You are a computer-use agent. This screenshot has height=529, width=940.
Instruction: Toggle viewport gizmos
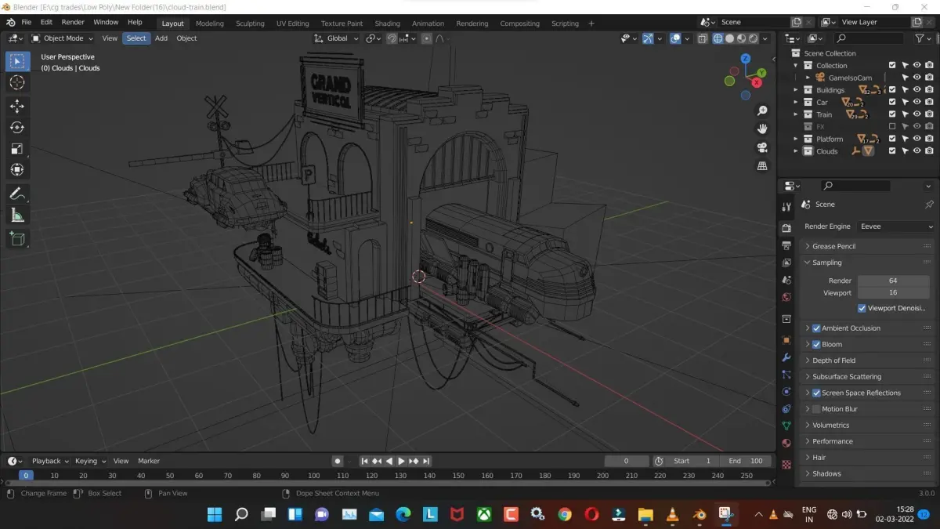pyautogui.click(x=648, y=38)
